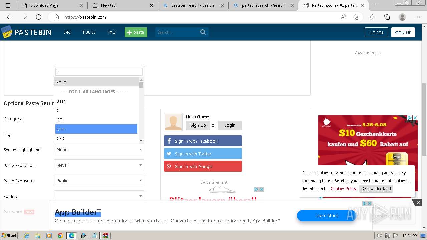Switch to the New tab tab

point(123,5)
